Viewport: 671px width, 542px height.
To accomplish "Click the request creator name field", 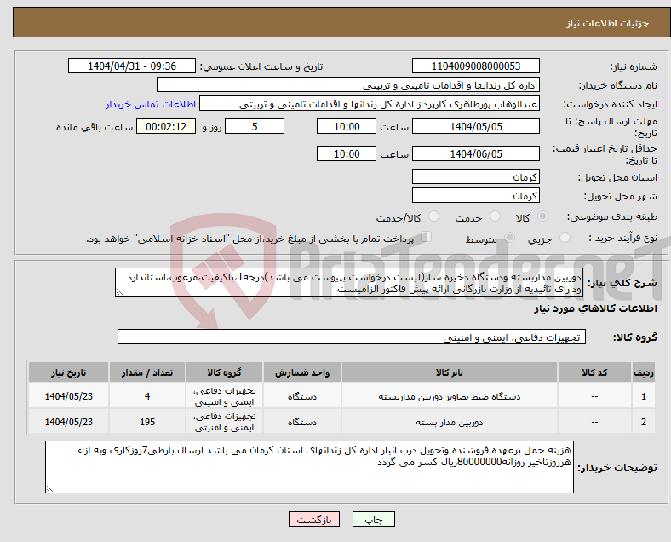I will [370, 104].
